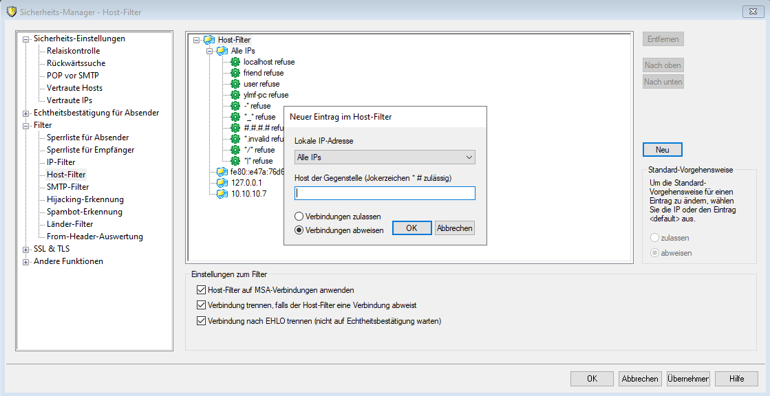This screenshot has width=770, height=396.
Task: Click the Host-Filter root node icon
Action: [x=209, y=40]
